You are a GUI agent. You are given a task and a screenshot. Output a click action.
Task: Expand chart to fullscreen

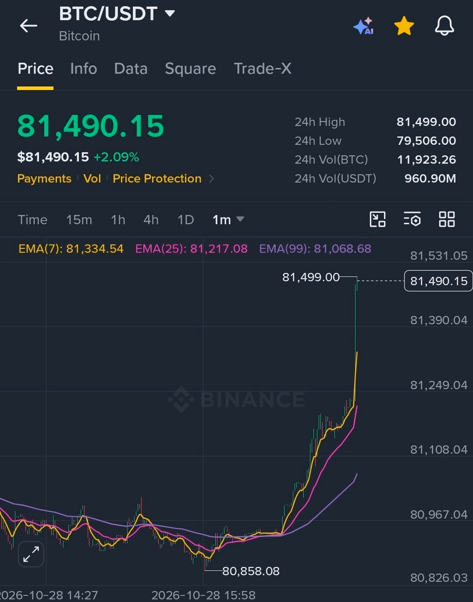pyautogui.click(x=31, y=554)
